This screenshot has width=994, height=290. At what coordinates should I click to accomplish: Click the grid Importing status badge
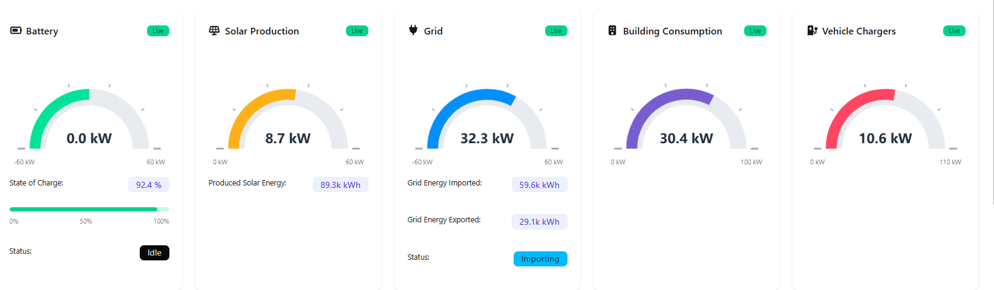point(540,259)
